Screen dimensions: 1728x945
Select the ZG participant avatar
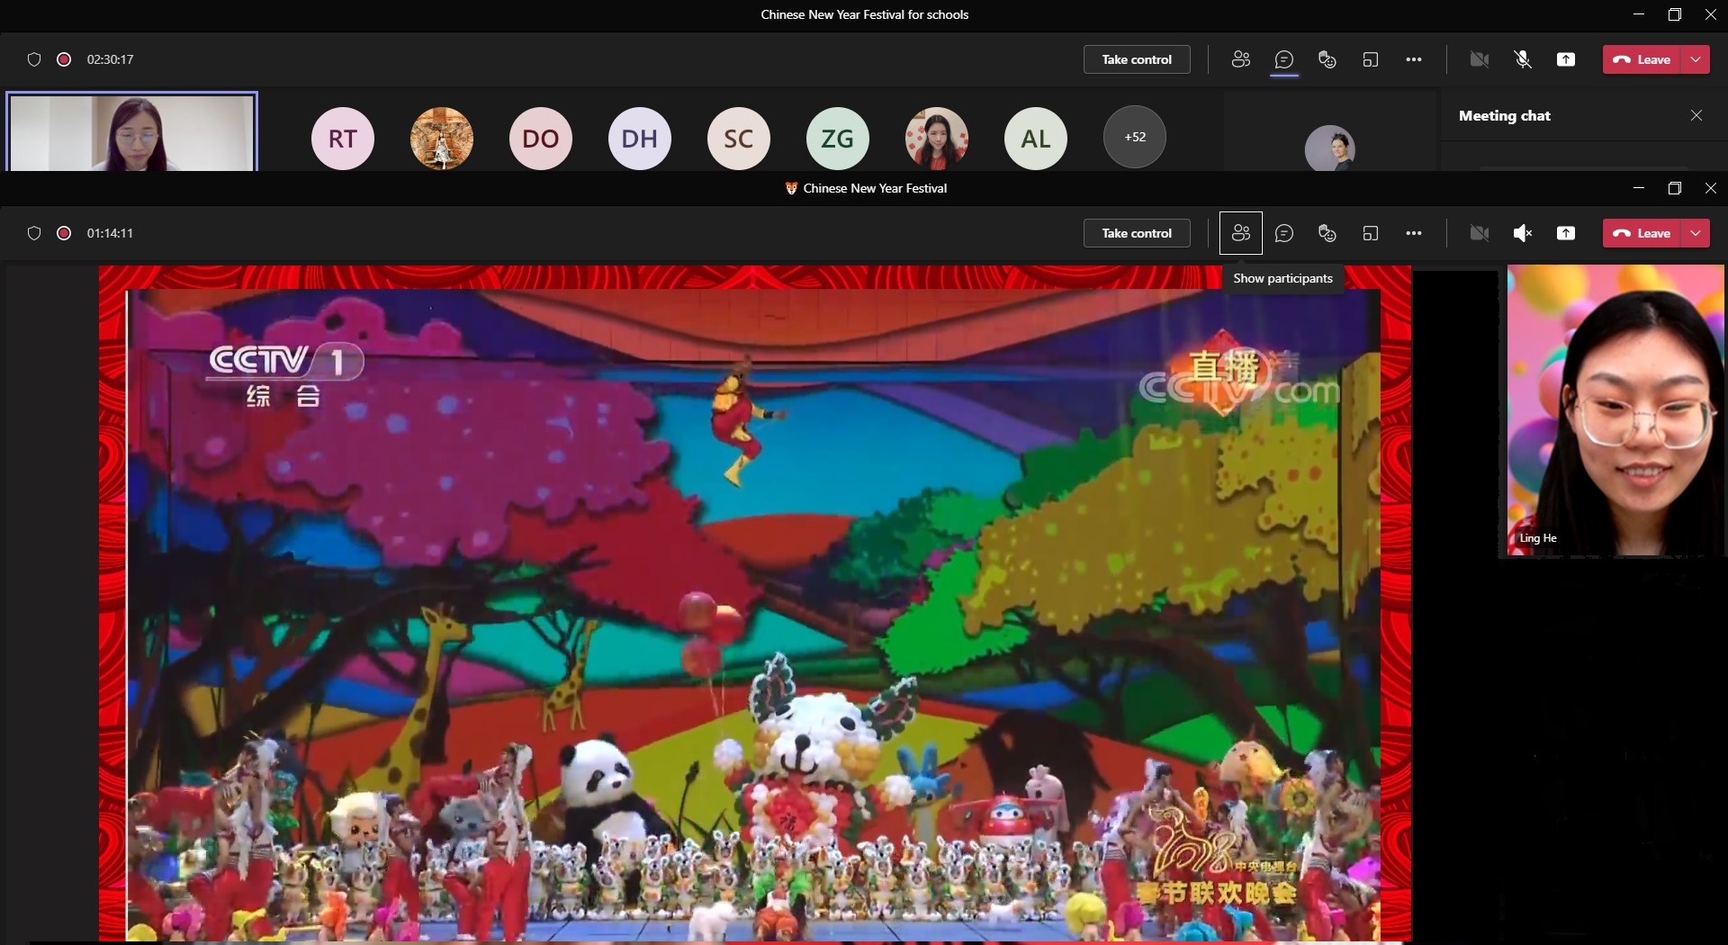click(x=837, y=138)
